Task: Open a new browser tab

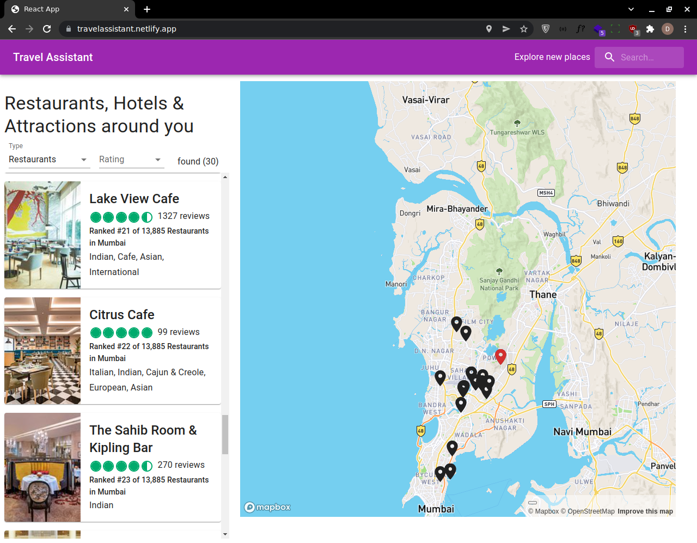Action: pos(147,9)
